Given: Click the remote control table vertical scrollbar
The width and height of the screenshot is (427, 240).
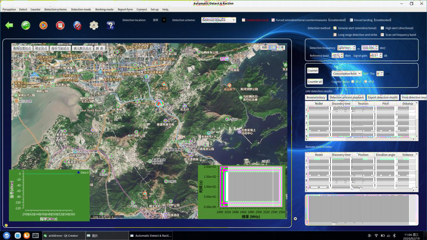Looking at the screenshot, I should pyautogui.click(x=417, y=171).
